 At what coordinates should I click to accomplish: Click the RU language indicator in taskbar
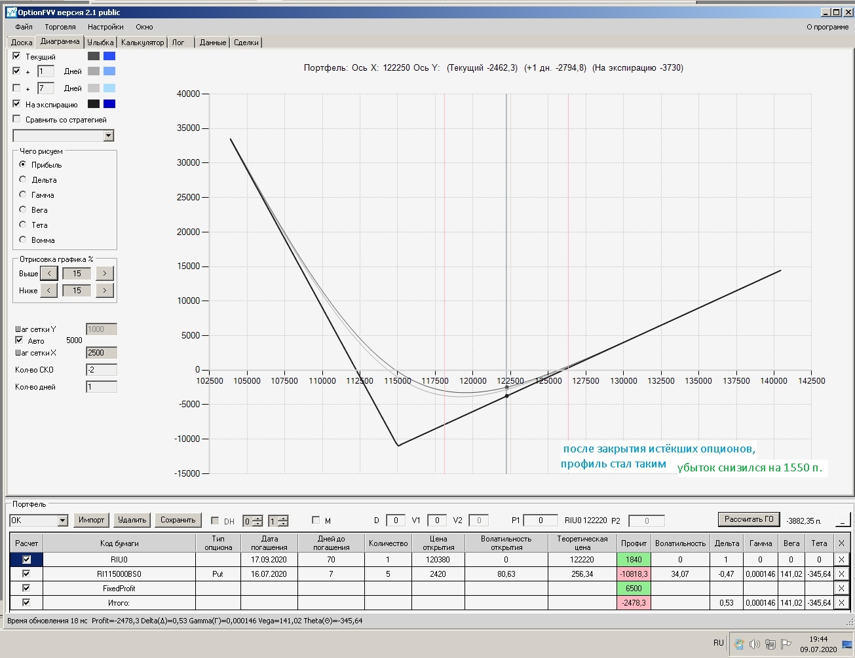point(718,643)
